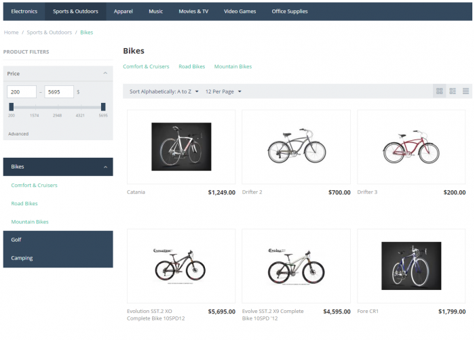Open Road Bikes link under Bikes heading
The width and height of the screenshot is (475, 340).
192,66
